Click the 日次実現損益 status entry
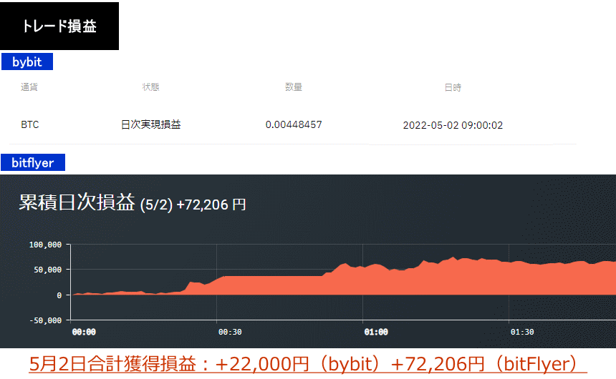616x379 pixels. [150, 124]
